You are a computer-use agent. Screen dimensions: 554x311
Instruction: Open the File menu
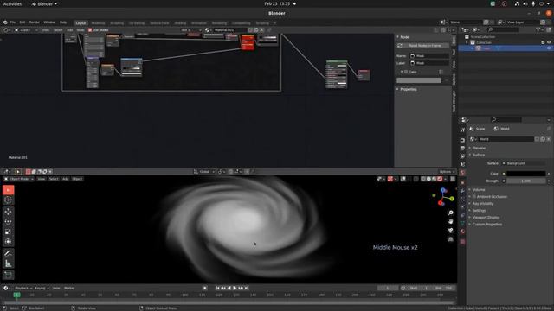tap(13, 22)
